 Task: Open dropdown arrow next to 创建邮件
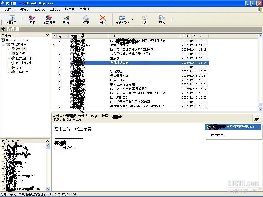tap(22, 19)
